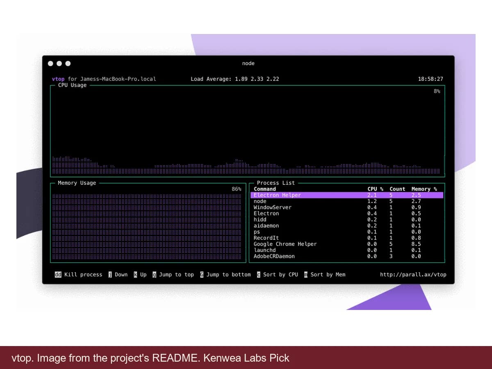Image resolution: width=492 pixels, height=369 pixels.
Task: Select the Google Chrome Helper process row
Action: click(347, 244)
